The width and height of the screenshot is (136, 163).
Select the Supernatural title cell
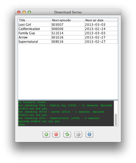[35, 42]
